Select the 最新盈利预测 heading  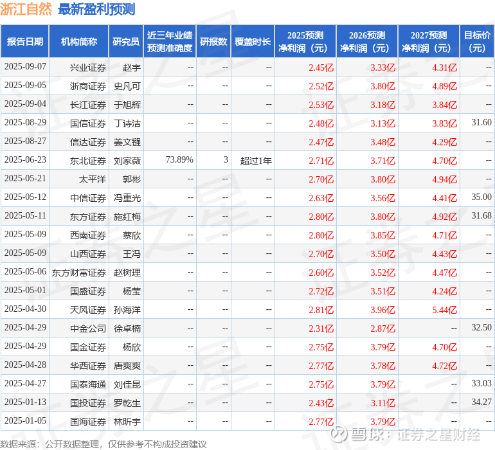click(96, 9)
